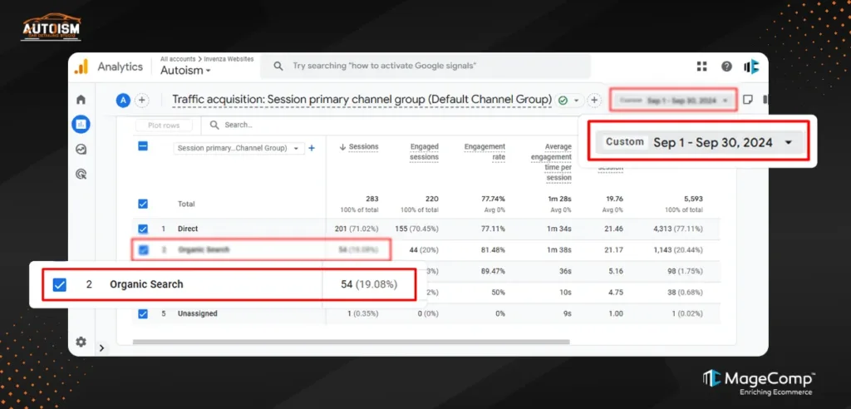Open the Advertising icon in sidebar
The width and height of the screenshot is (851, 409).
point(81,175)
